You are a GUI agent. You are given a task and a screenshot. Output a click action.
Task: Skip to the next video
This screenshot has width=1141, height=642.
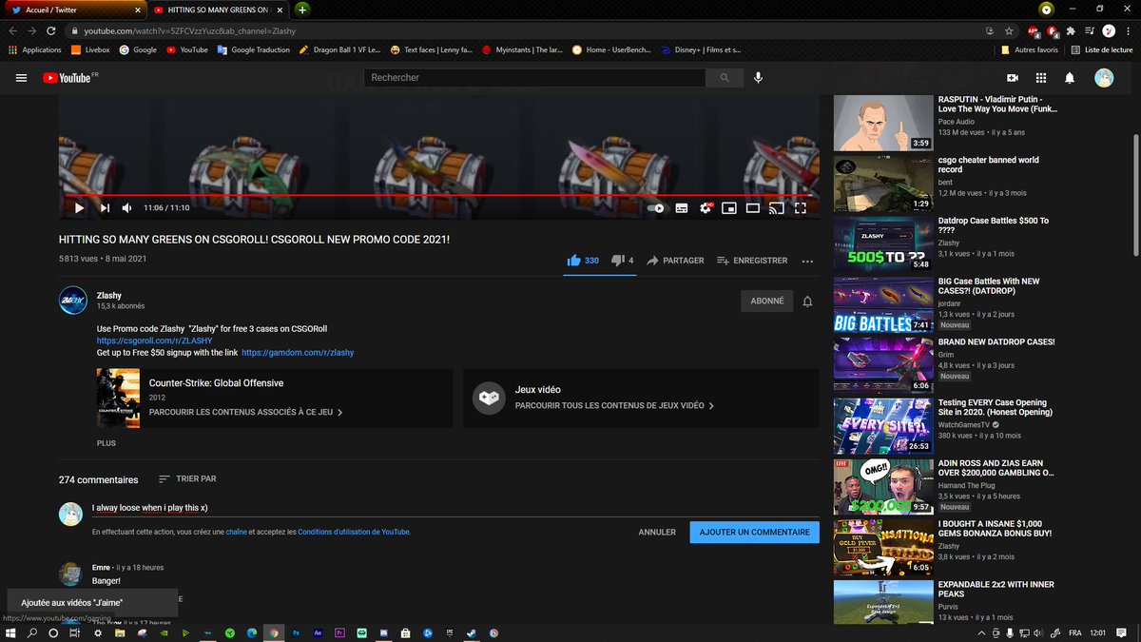(106, 207)
